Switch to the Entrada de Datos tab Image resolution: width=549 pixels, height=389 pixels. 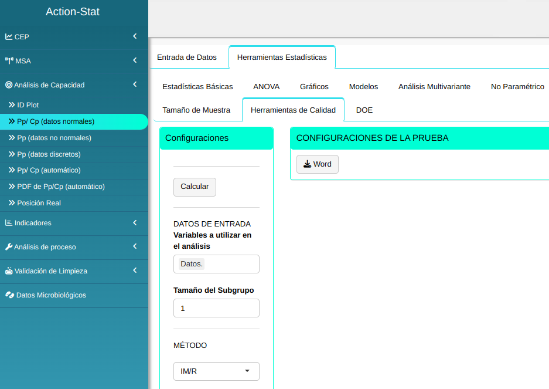click(x=187, y=57)
